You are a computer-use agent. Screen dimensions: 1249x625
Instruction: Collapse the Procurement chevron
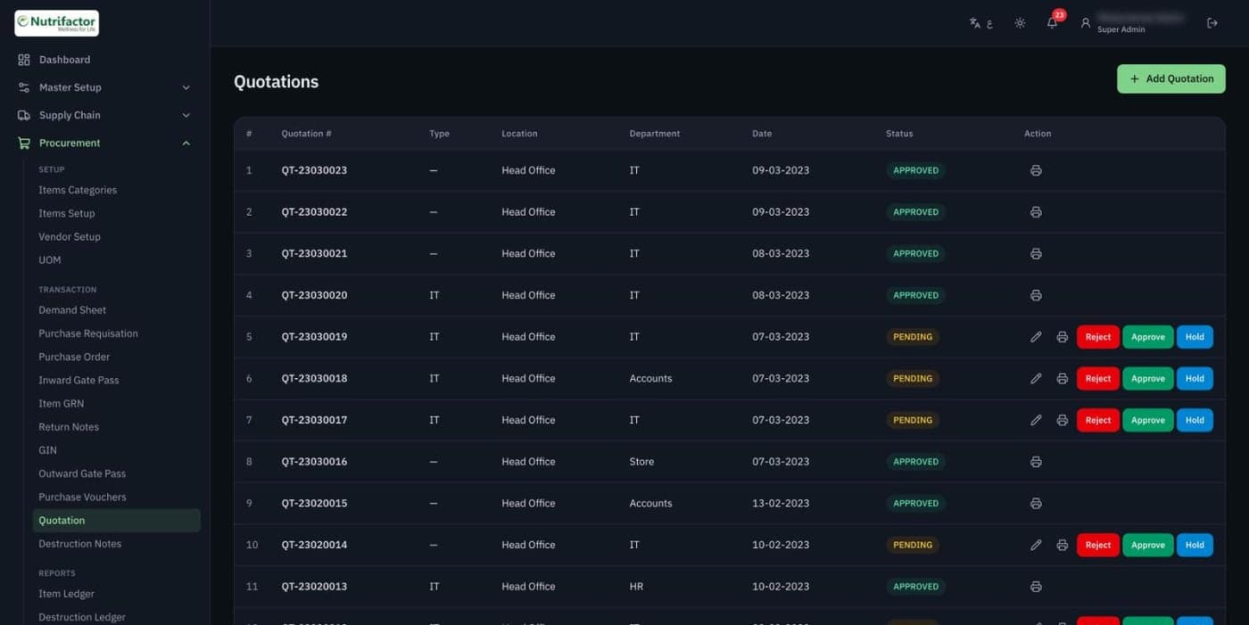tap(186, 143)
